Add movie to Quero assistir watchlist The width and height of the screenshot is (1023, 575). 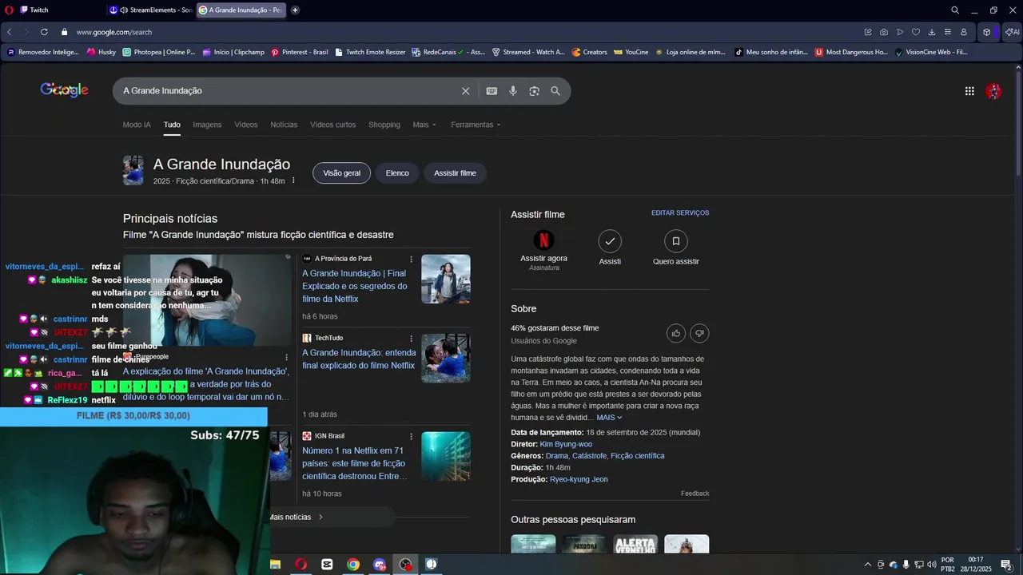(675, 240)
